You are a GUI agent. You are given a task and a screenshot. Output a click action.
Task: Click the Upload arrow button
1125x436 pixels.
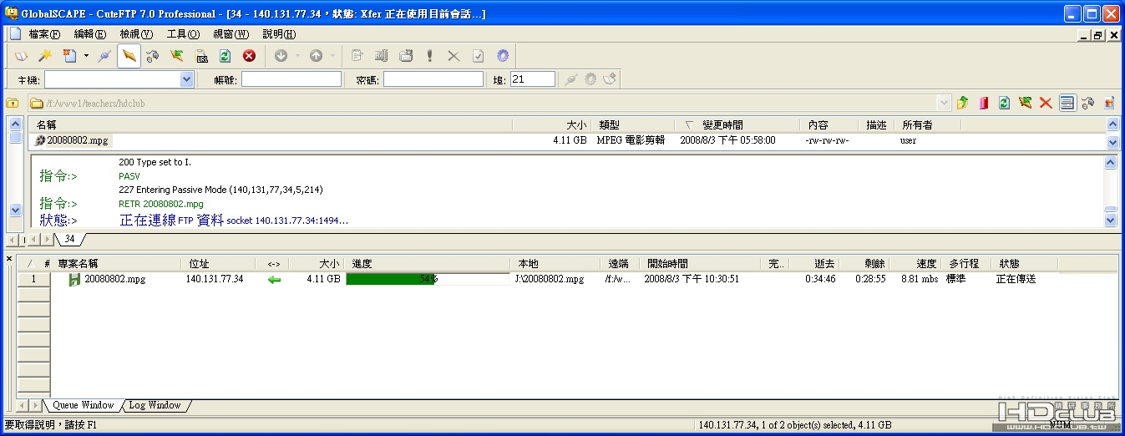(x=316, y=56)
